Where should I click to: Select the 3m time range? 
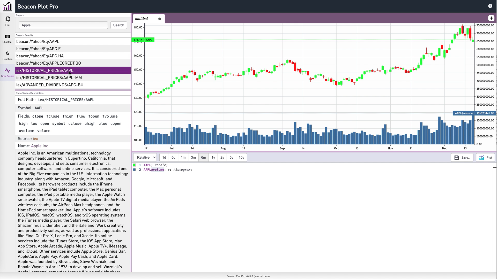point(193,158)
